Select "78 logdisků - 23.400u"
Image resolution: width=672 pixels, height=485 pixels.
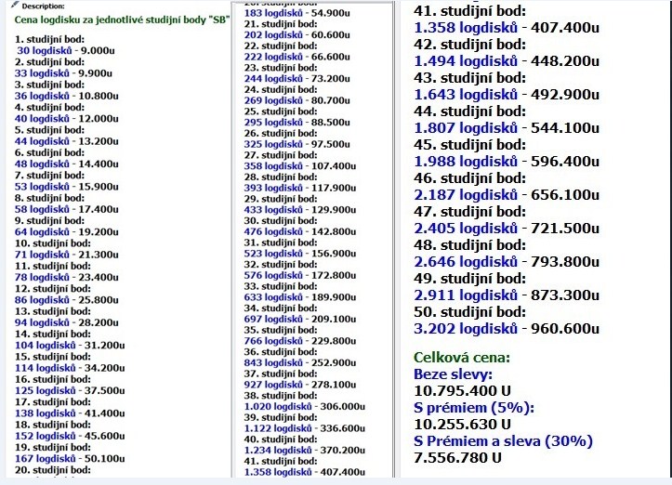click(x=66, y=278)
